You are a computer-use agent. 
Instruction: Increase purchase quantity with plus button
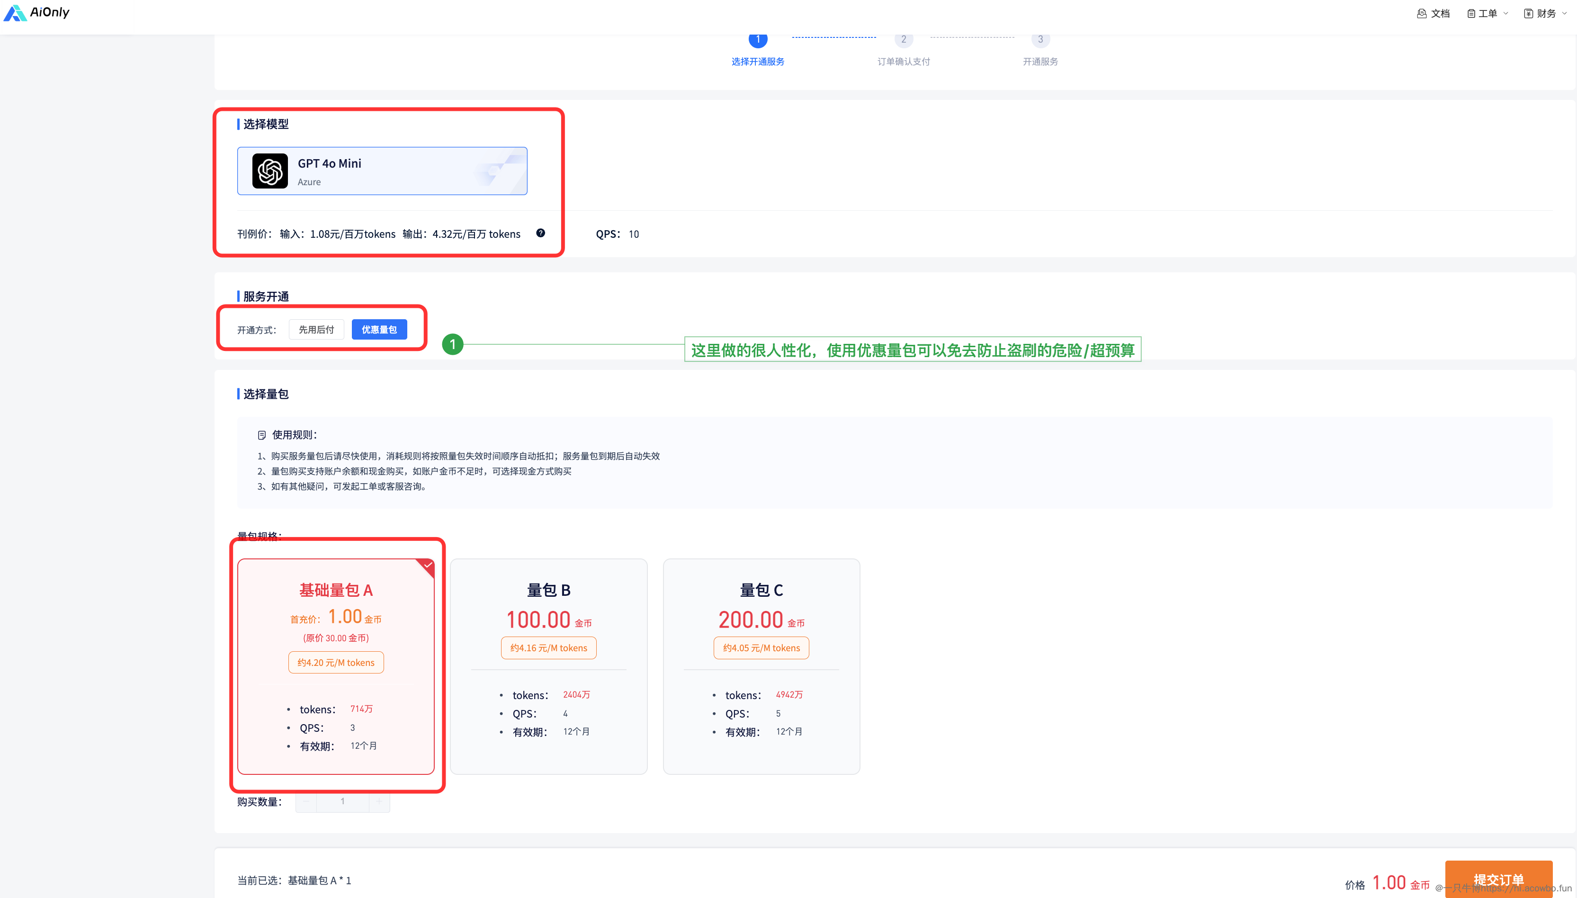click(x=379, y=801)
